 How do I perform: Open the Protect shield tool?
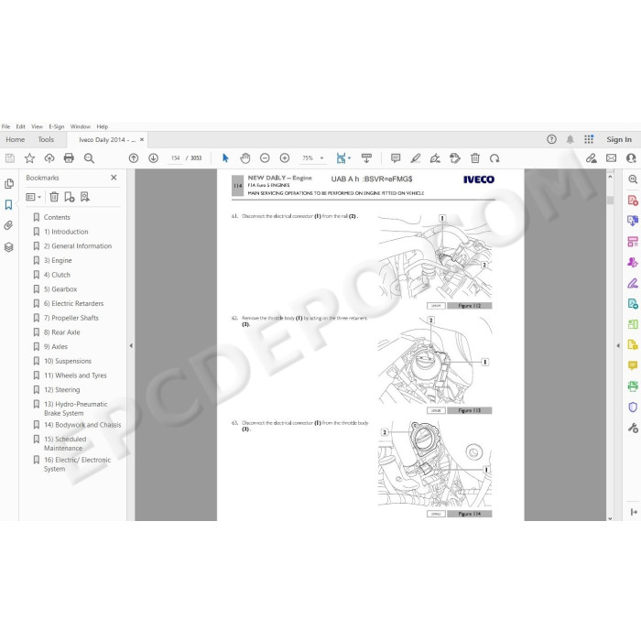[x=633, y=407]
